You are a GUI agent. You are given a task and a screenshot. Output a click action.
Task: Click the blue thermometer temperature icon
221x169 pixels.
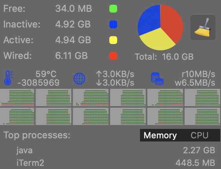9,78
